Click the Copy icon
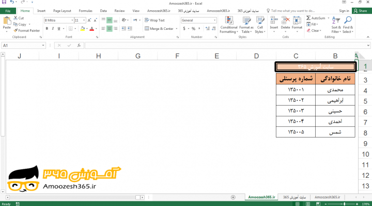The width and height of the screenshot is (372, 206). [16, 24]
